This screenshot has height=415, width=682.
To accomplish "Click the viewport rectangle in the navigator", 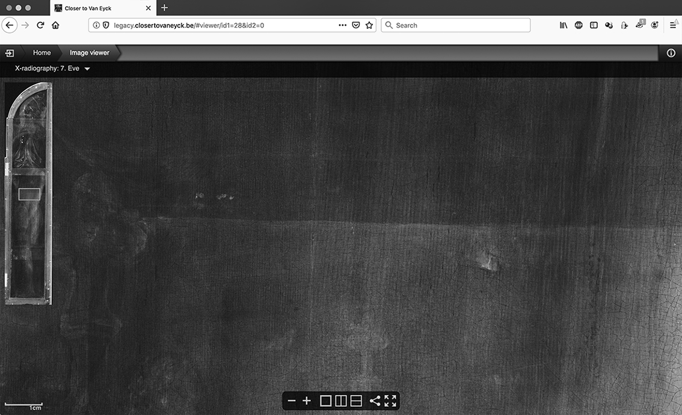I will tap(29, 194).
